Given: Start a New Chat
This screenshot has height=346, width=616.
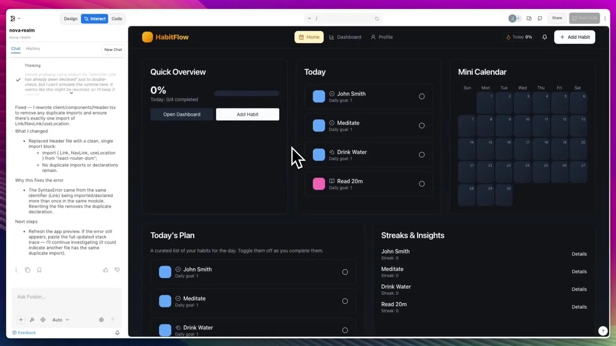Looking at the screenshot, I should (113, 49).
